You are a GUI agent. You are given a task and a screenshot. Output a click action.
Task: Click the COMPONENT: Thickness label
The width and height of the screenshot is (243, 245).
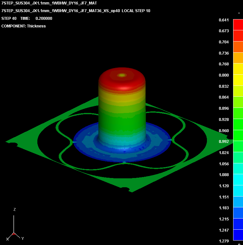[24, 26]
